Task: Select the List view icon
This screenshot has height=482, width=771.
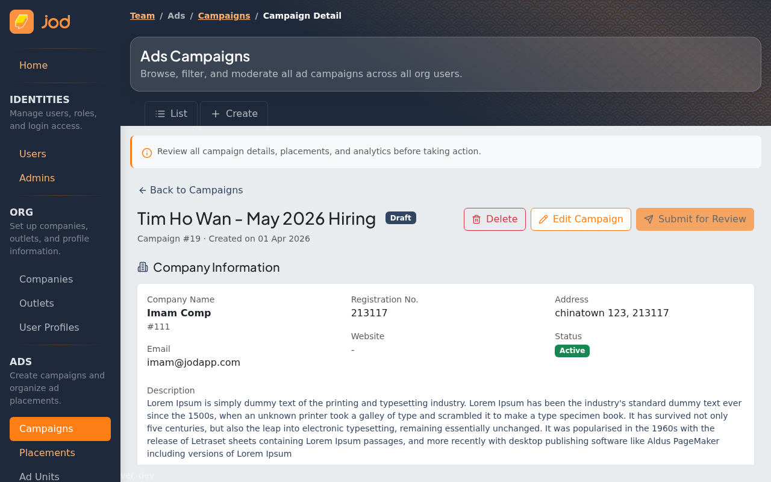Action: point(161,113)
